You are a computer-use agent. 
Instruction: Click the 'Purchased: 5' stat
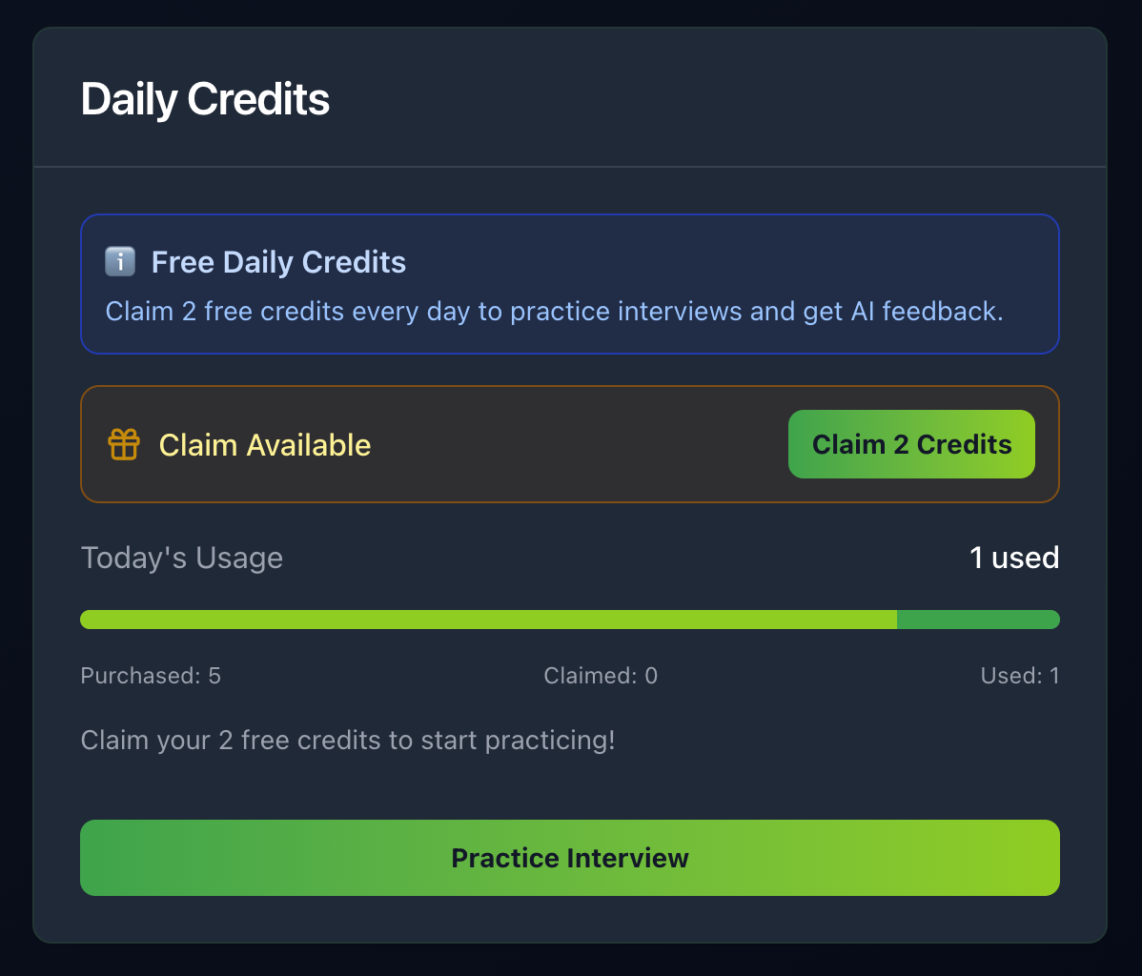pos(151,676)
